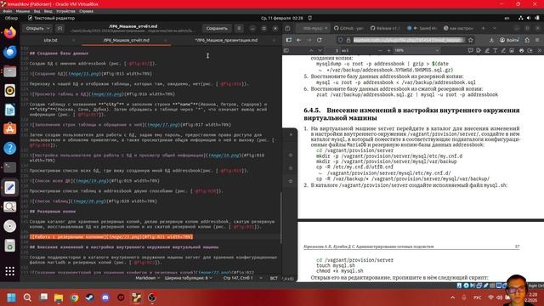Open the line and column position dropdown

[x=242, y=278]
